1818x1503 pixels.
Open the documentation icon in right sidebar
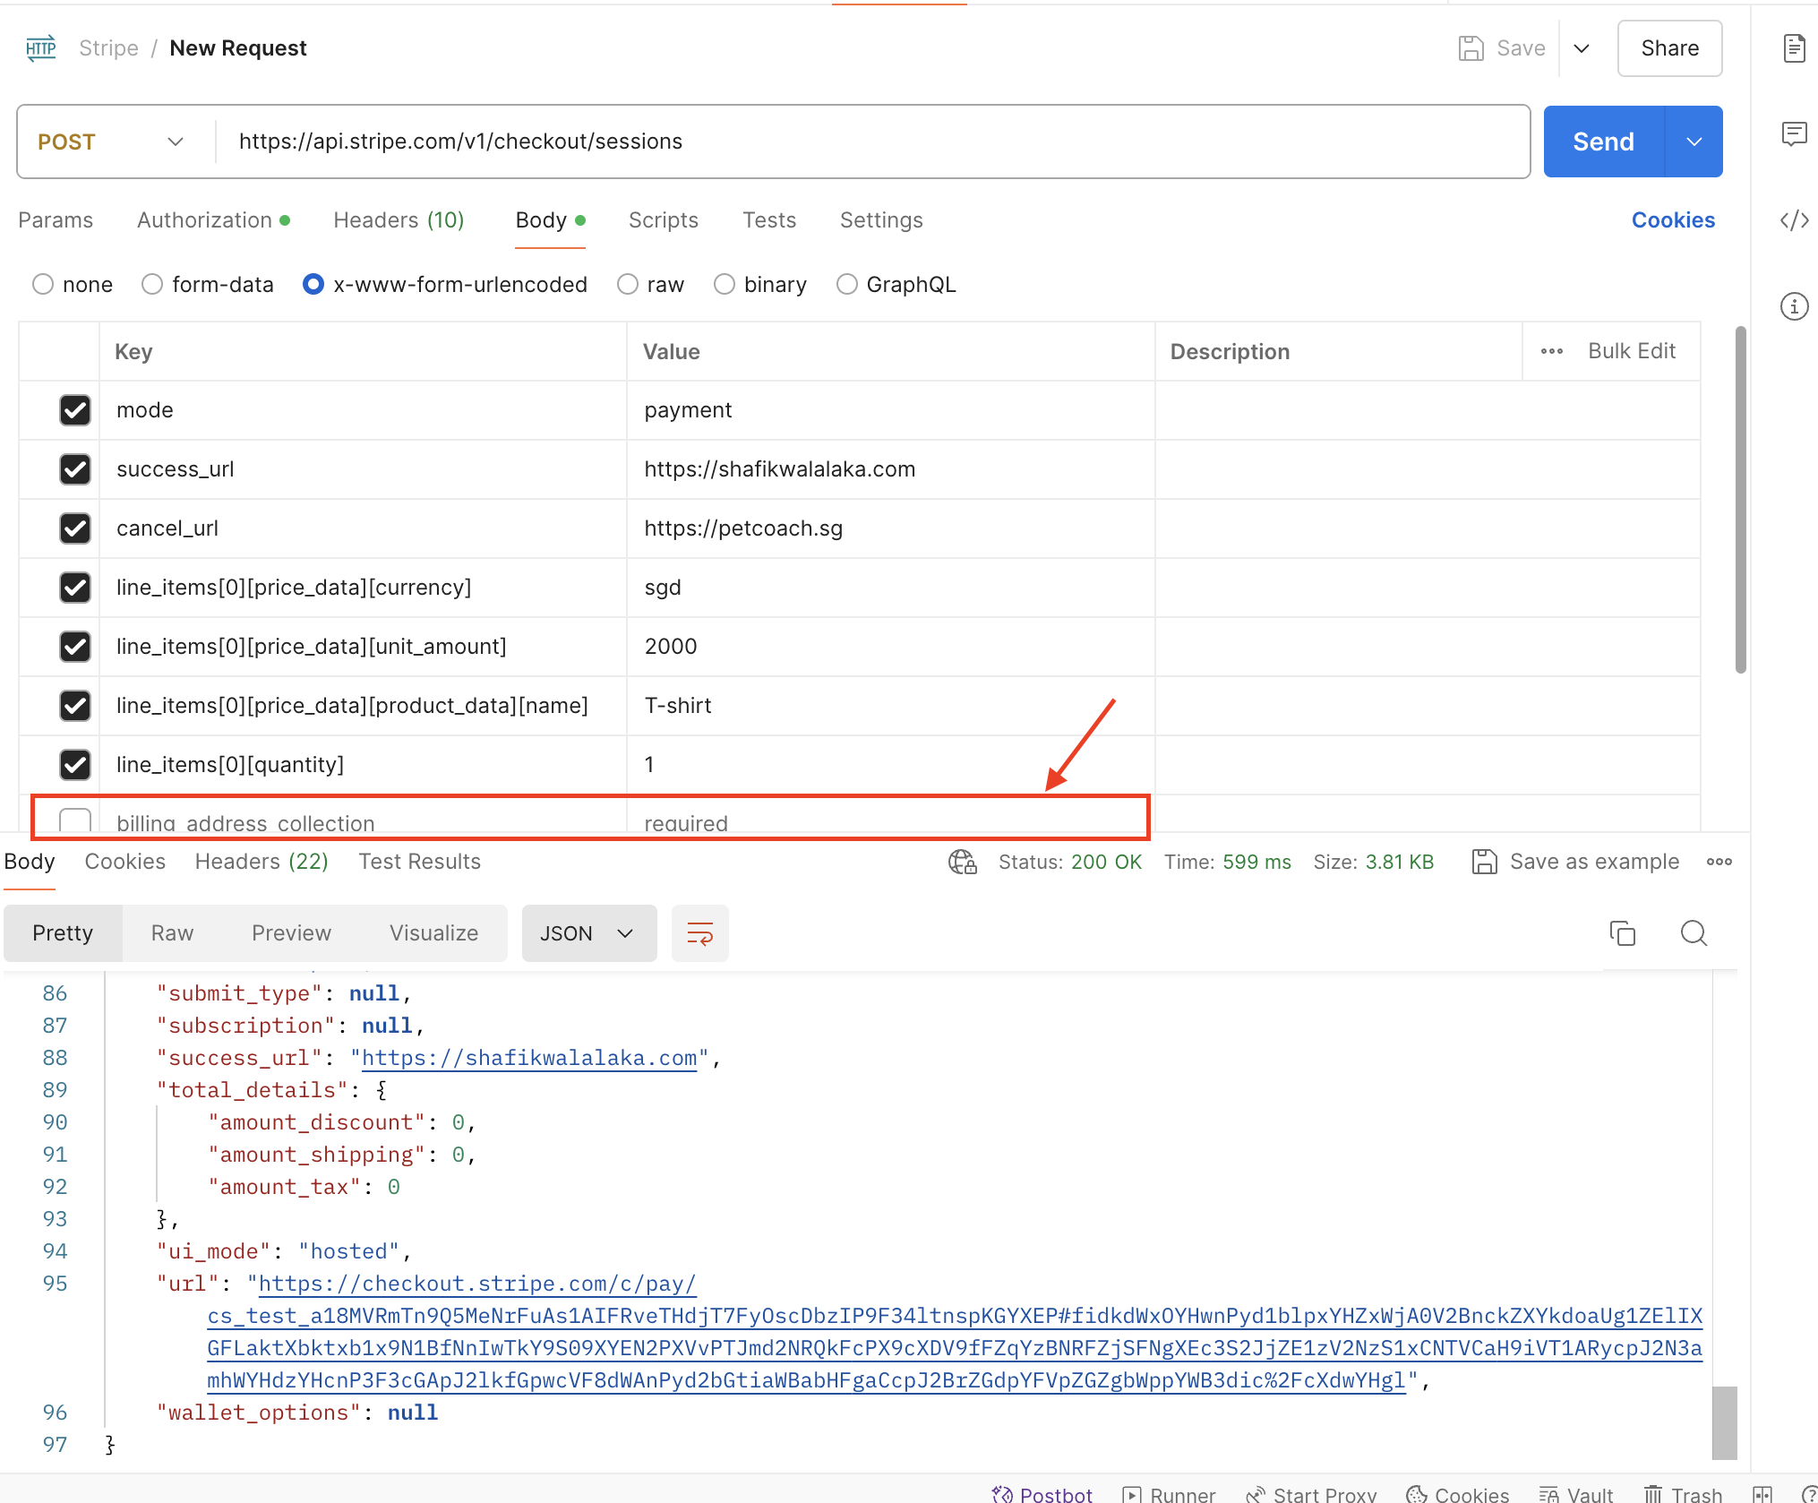coord(1794,48)
